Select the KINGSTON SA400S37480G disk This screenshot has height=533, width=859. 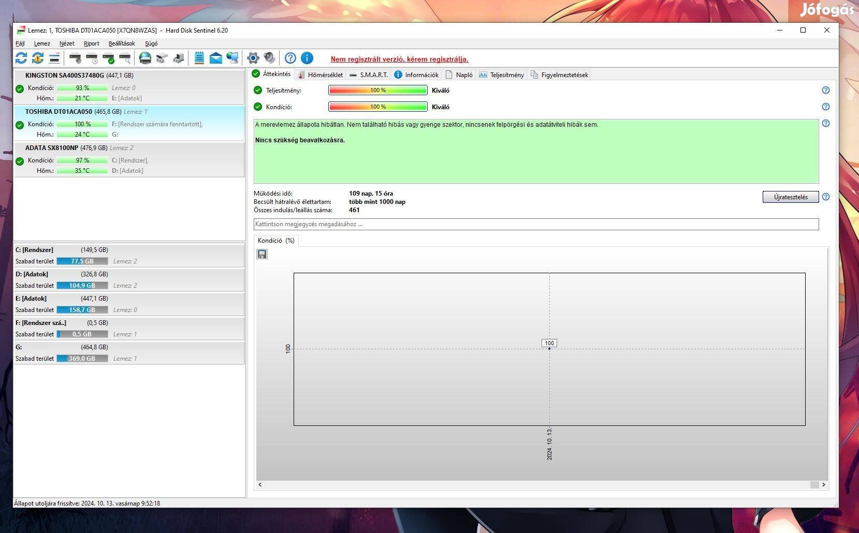[129, 87]
